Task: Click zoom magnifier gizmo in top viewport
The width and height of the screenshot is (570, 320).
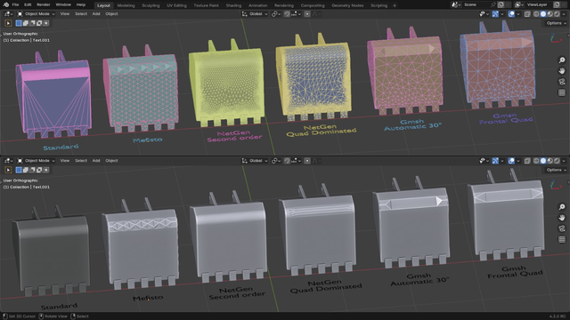Action: (x=562, y=60)
